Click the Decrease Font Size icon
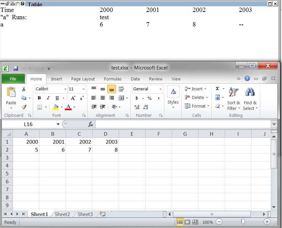Screen dimensions: 282x228 [x=82, y=98]
